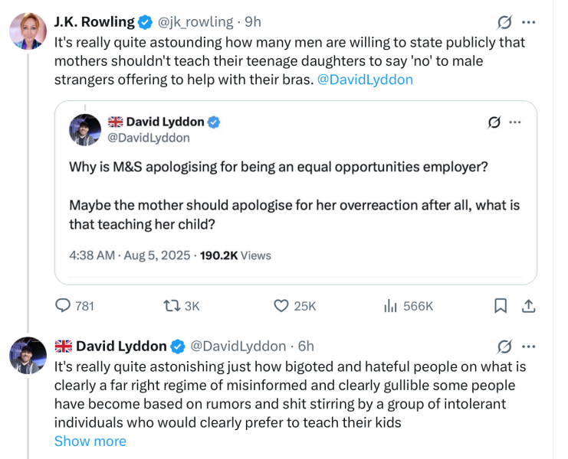Open more options menu in quoted tweet
The width and height of the screenshot is (568, 459).
pyautogui.click(x=516, y=122)
